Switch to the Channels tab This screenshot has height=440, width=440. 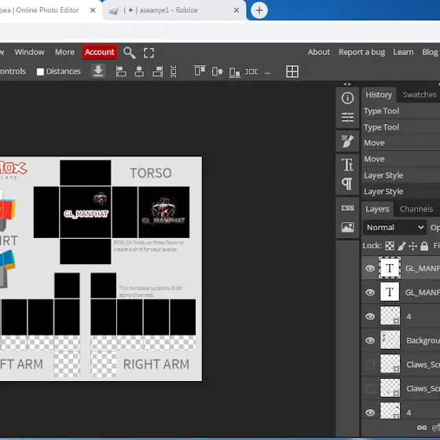[416, 209]
